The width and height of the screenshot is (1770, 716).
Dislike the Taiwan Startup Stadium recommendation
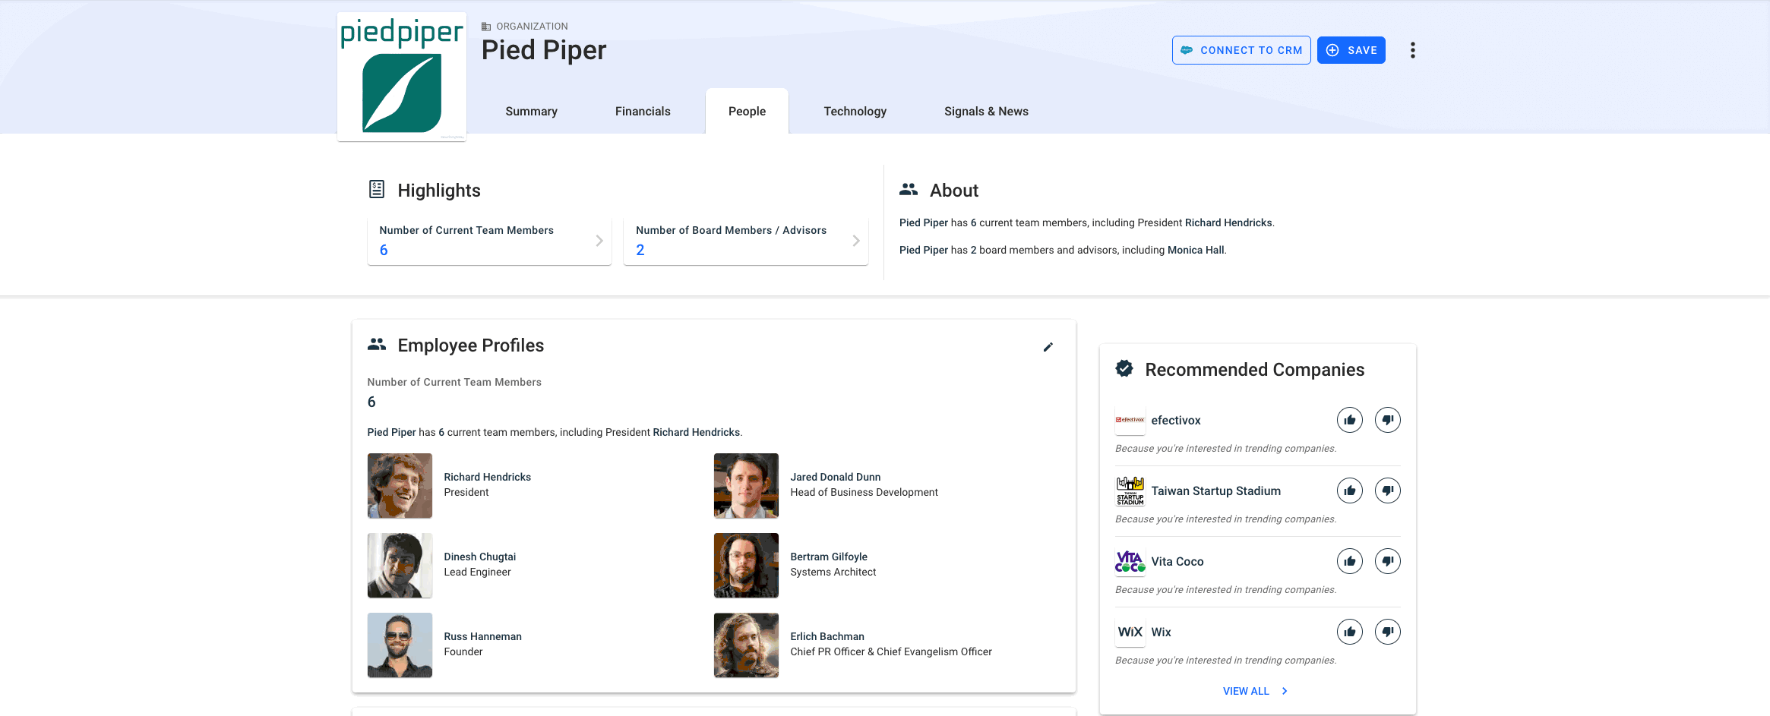click(x=1387, y=490)
